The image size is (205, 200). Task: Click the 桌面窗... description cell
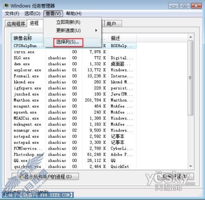click(121, 64)
